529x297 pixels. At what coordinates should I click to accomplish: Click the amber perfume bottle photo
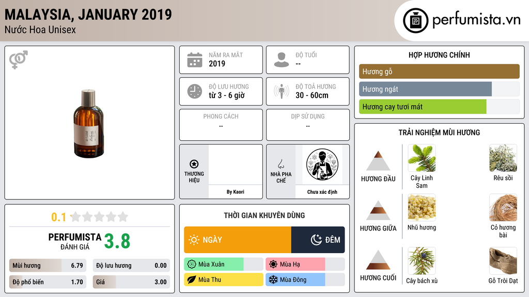(88, 124)
